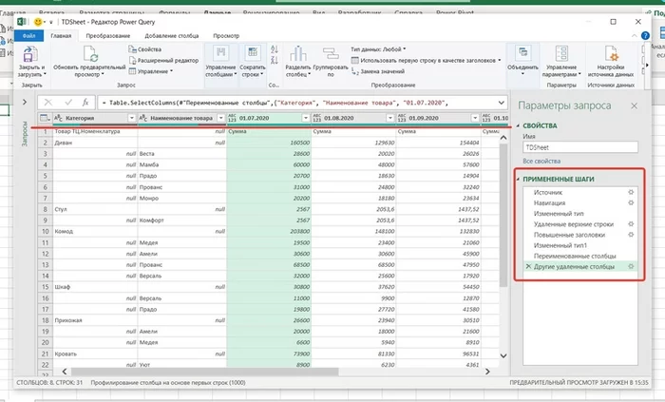Select the Измененный тип1 step
The image size is (665, 402).
pos(560,245)
